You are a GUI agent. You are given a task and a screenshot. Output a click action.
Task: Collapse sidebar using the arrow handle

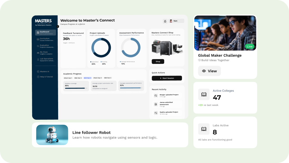coord(58,27)
